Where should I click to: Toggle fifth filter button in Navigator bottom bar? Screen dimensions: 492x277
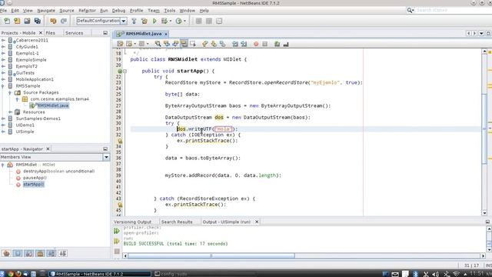tap(52, 253)
